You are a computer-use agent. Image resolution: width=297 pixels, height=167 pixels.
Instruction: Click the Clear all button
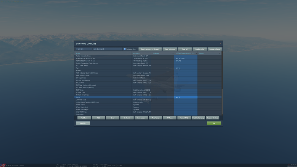[184, 49]
